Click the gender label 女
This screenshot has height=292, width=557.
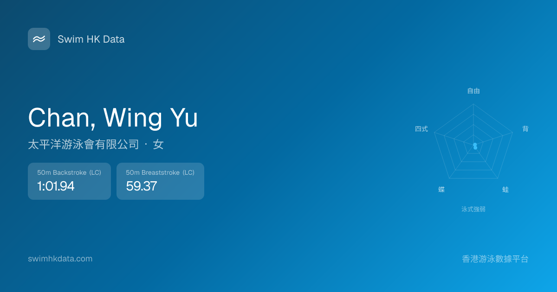tap(158, 145)
